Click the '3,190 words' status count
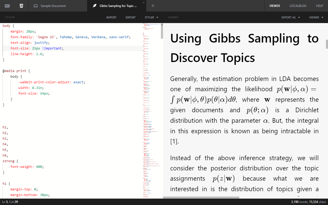Image resolution: width=328 pixels, height=205 pixels. click(299, 202)
